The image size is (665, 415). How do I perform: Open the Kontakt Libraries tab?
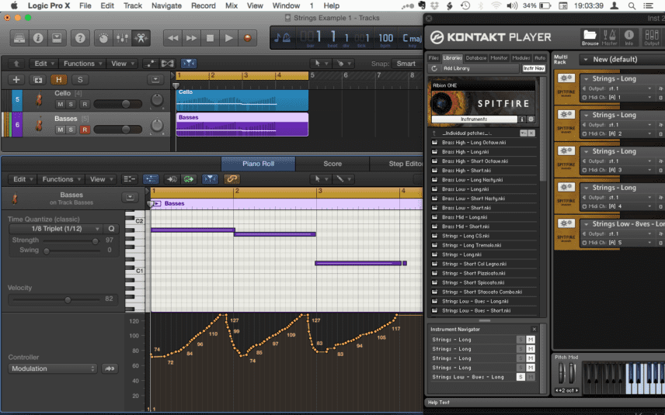(x=452, y=58)
